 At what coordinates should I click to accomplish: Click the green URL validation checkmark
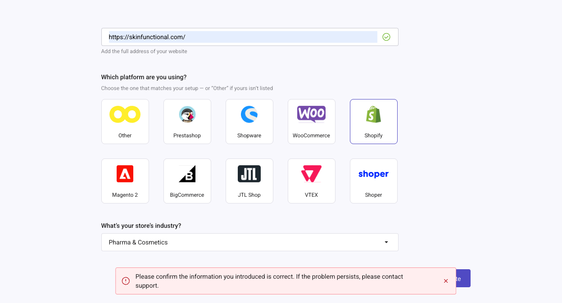point(386,37)
